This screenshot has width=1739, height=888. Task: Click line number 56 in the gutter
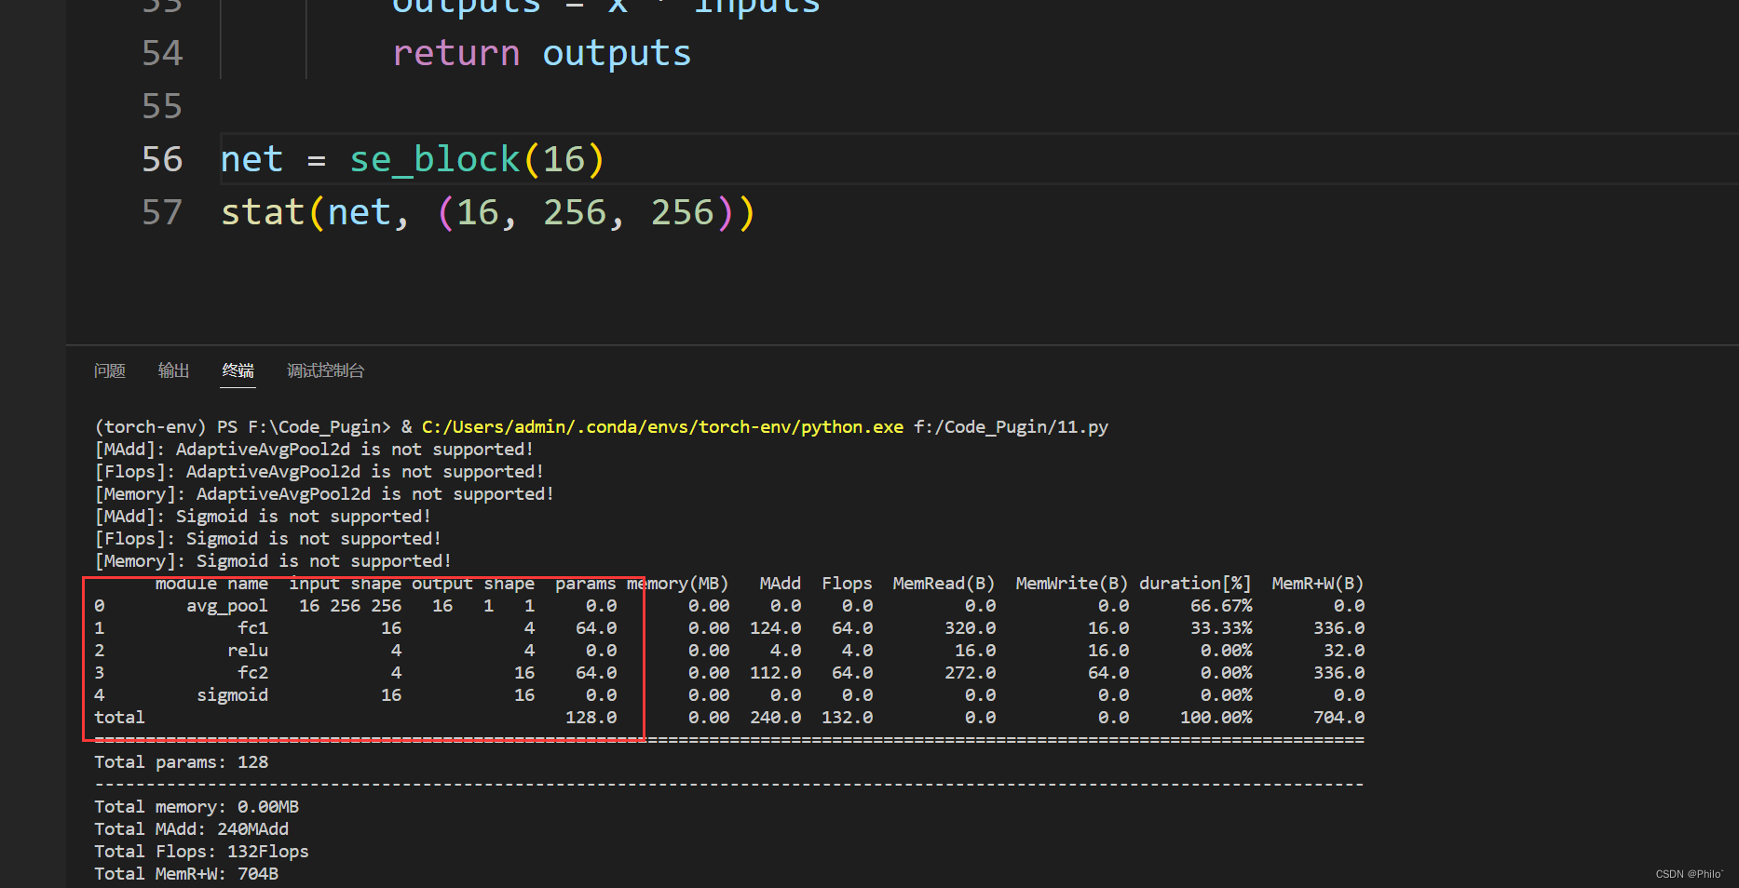click(162, 159)
